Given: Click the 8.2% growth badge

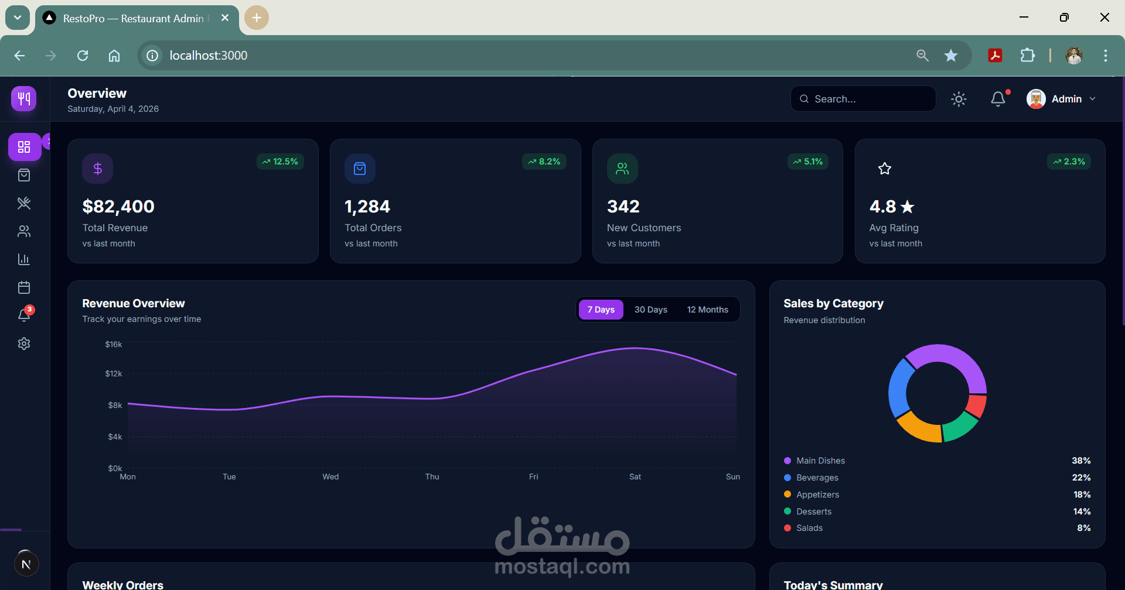Looking at the screenshot, I should 544,162.
